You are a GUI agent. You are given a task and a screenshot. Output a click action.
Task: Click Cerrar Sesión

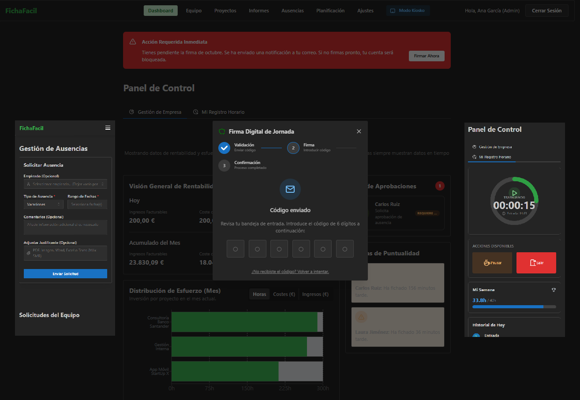pos(547,11)
